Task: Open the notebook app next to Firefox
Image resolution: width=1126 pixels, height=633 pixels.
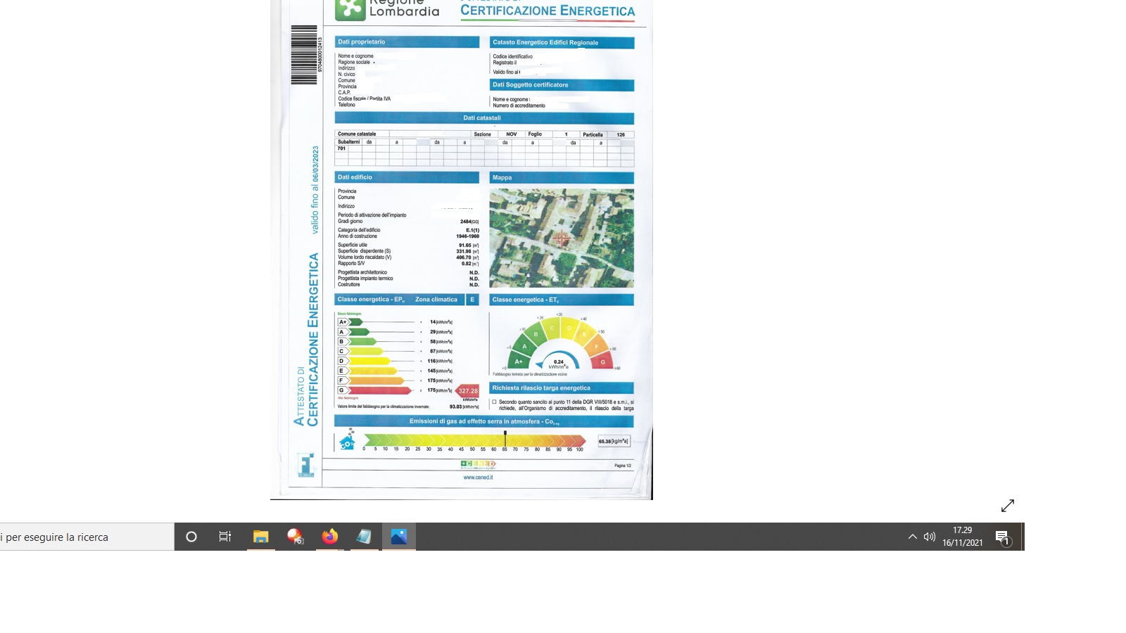Action: 364,537
